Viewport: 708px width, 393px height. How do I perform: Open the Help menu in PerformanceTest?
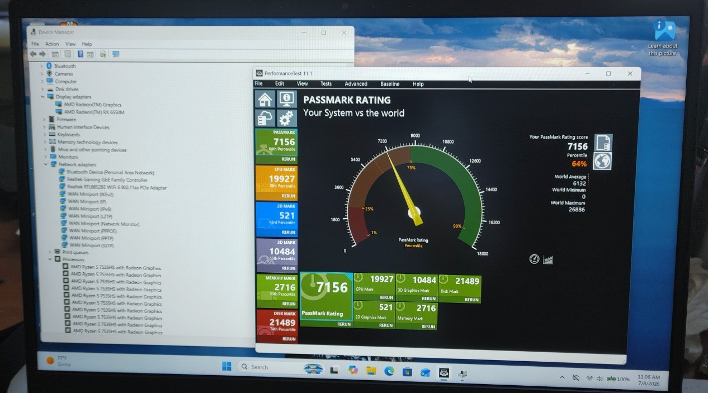(418, 84)
